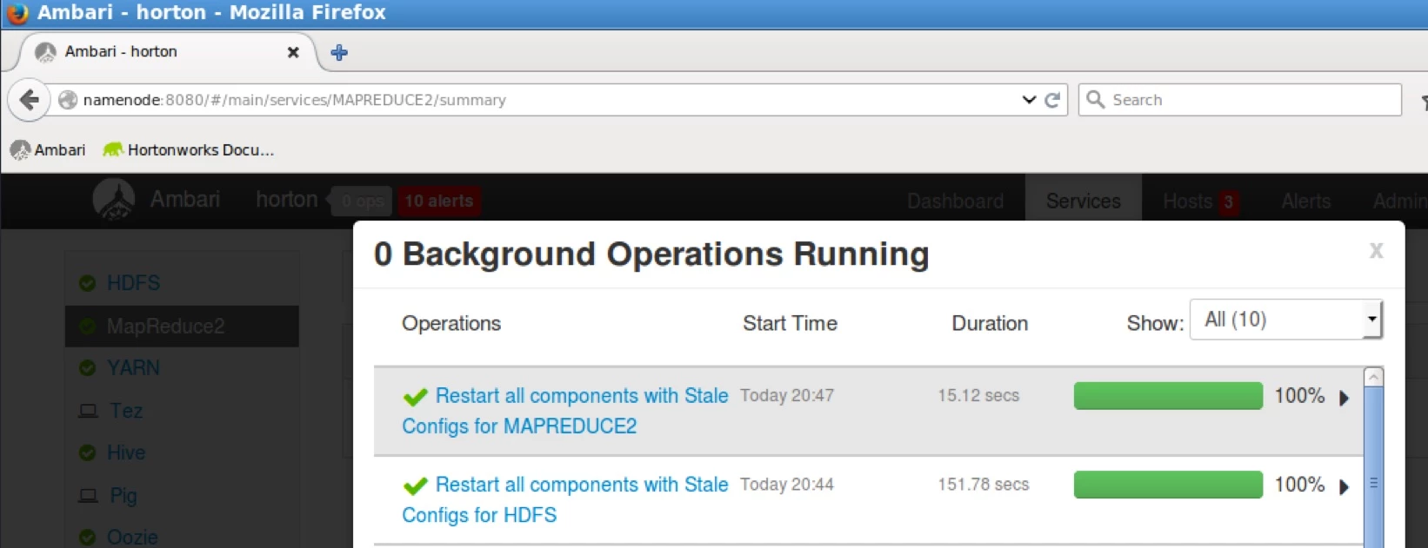Click the Ambari bookmark icon
This screenshot has height=548, width=1428.
click(x=20, y=150)
